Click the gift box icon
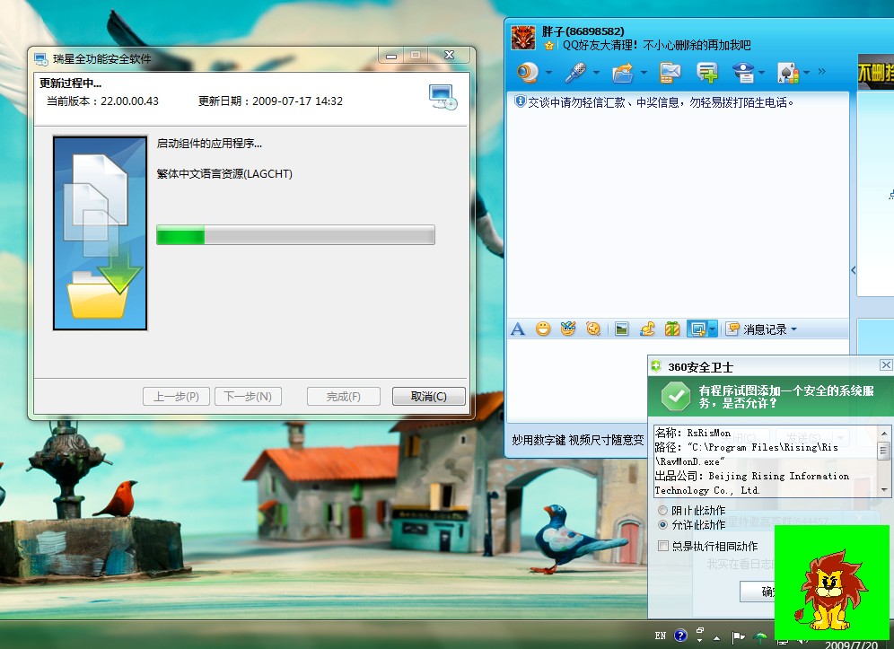This screenshot has height=649, width=894. tap(672, 329)
